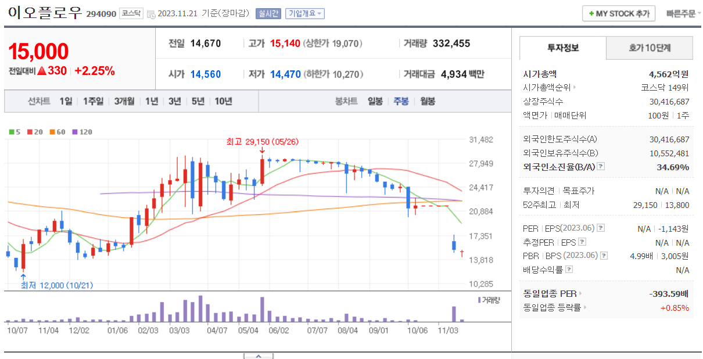The image size is (703, 359).
Task: Click the plus icon in MY STOCK 추가
Action: [591, 14]
